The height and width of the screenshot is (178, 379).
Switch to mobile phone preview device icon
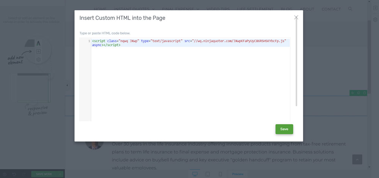(220, 174)
